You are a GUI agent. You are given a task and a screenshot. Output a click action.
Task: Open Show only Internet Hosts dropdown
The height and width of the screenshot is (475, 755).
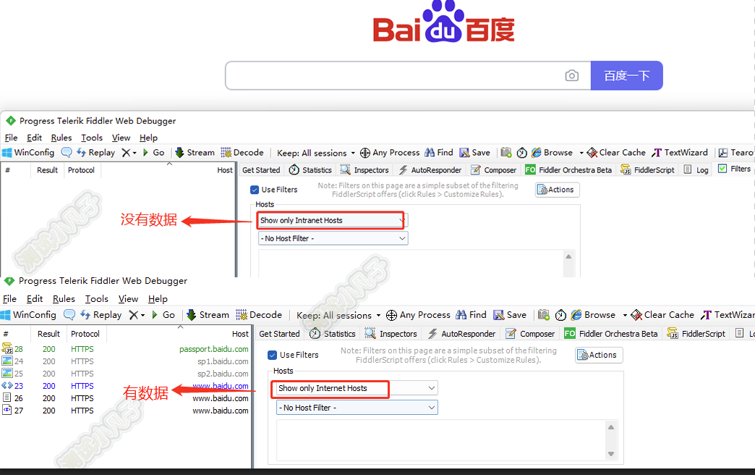[355, 388]
